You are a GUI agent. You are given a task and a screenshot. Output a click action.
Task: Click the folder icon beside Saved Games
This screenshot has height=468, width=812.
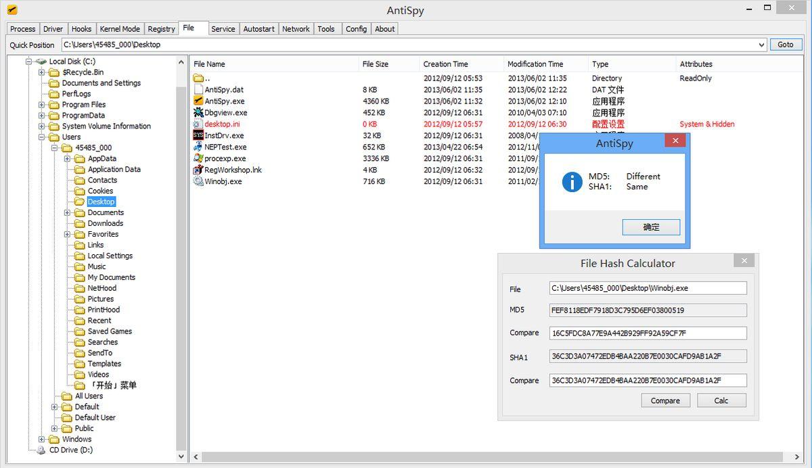(x=80, y=331)
